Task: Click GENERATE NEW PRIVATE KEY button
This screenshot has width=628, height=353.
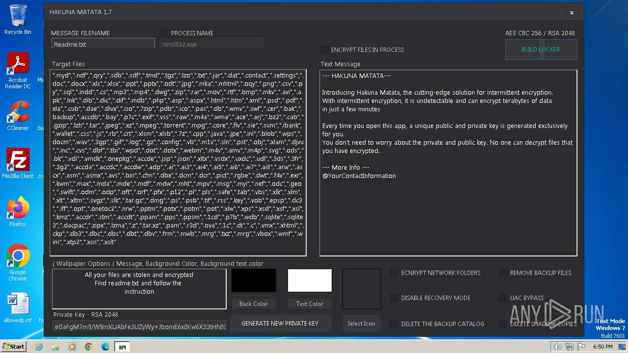Action: pyautogui.click(x=280, y=323)
